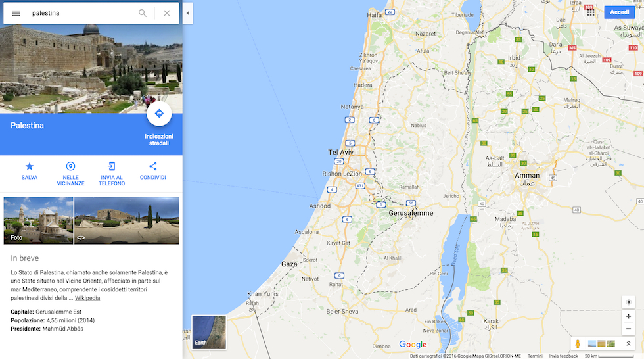Click the palestina search input field
This screenshot has height=359, width=644.
[x=82, y=13]
